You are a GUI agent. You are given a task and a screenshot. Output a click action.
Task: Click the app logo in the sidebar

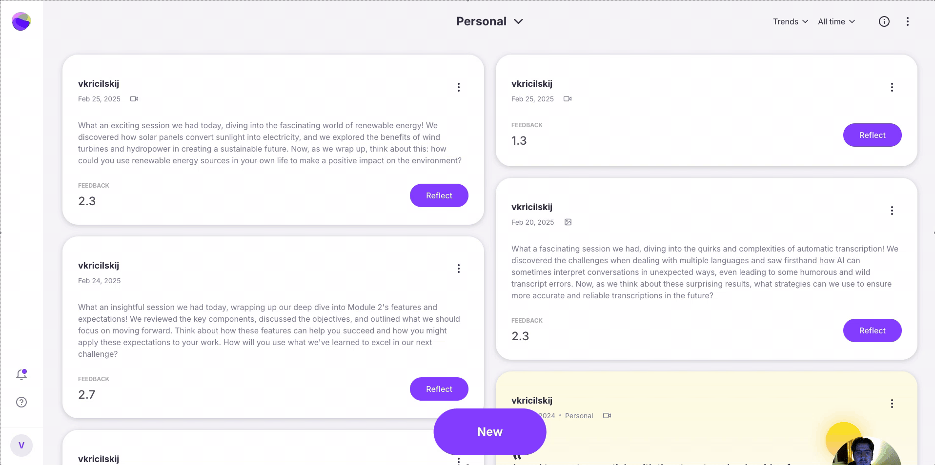click(x=21, y=21)
